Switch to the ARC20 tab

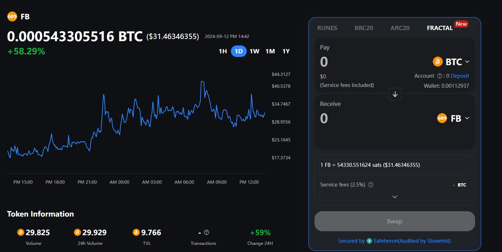(x=400, y=28)
